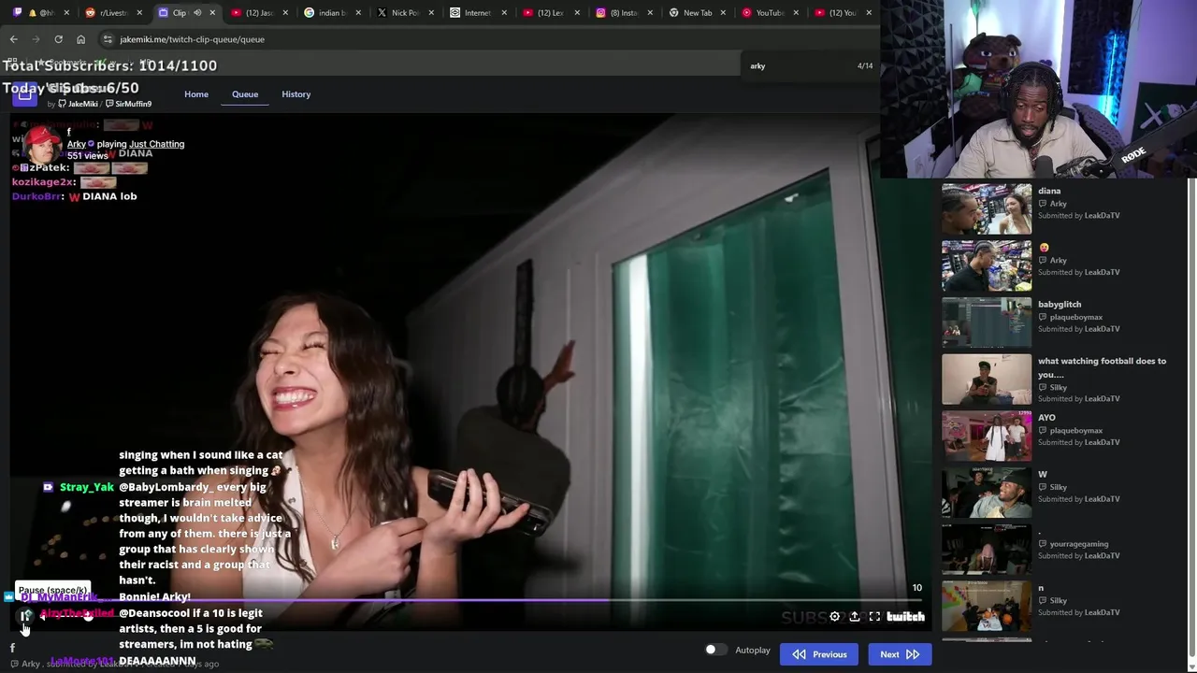The width and height of the screenshot is (1197, 673).
Task: Open the SirMuffin9 Twitch link
Action: pos(128,104)
